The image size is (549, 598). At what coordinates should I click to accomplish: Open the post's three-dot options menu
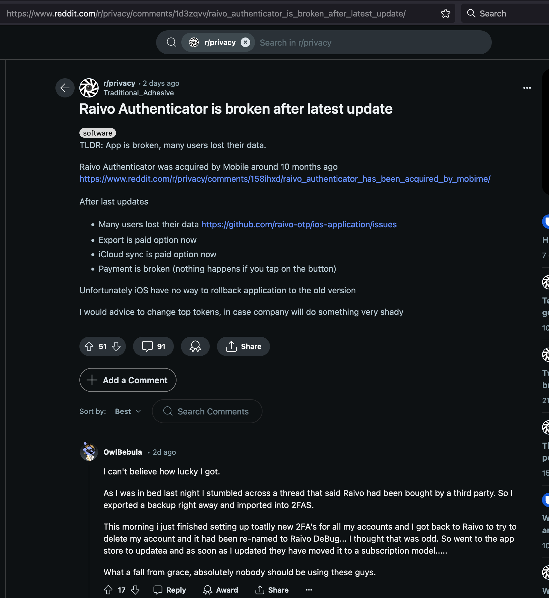(527, 88)
